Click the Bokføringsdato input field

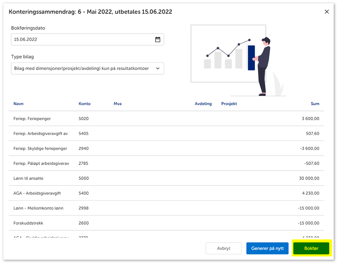click(x=83, y=39)
